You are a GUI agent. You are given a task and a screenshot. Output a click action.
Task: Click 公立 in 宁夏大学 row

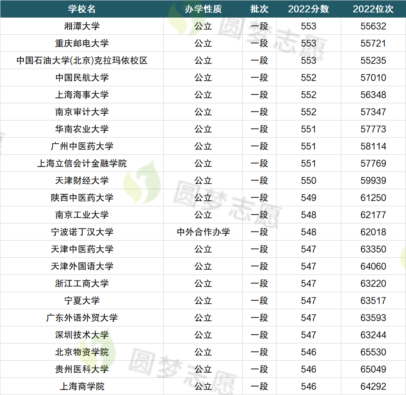(203, 301)
